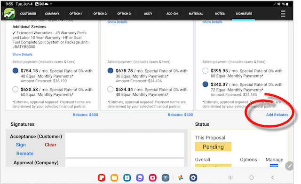
Task: Select the $620.53 per month payment option
Action: pos(16,89)
